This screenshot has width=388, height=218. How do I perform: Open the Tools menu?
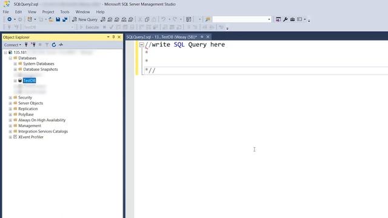tap(65, 12)
